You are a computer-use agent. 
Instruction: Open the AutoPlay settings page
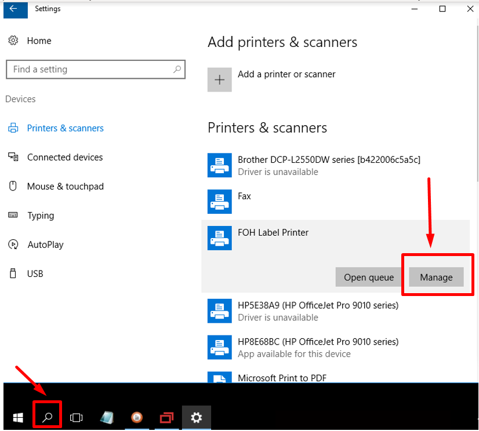45,244
